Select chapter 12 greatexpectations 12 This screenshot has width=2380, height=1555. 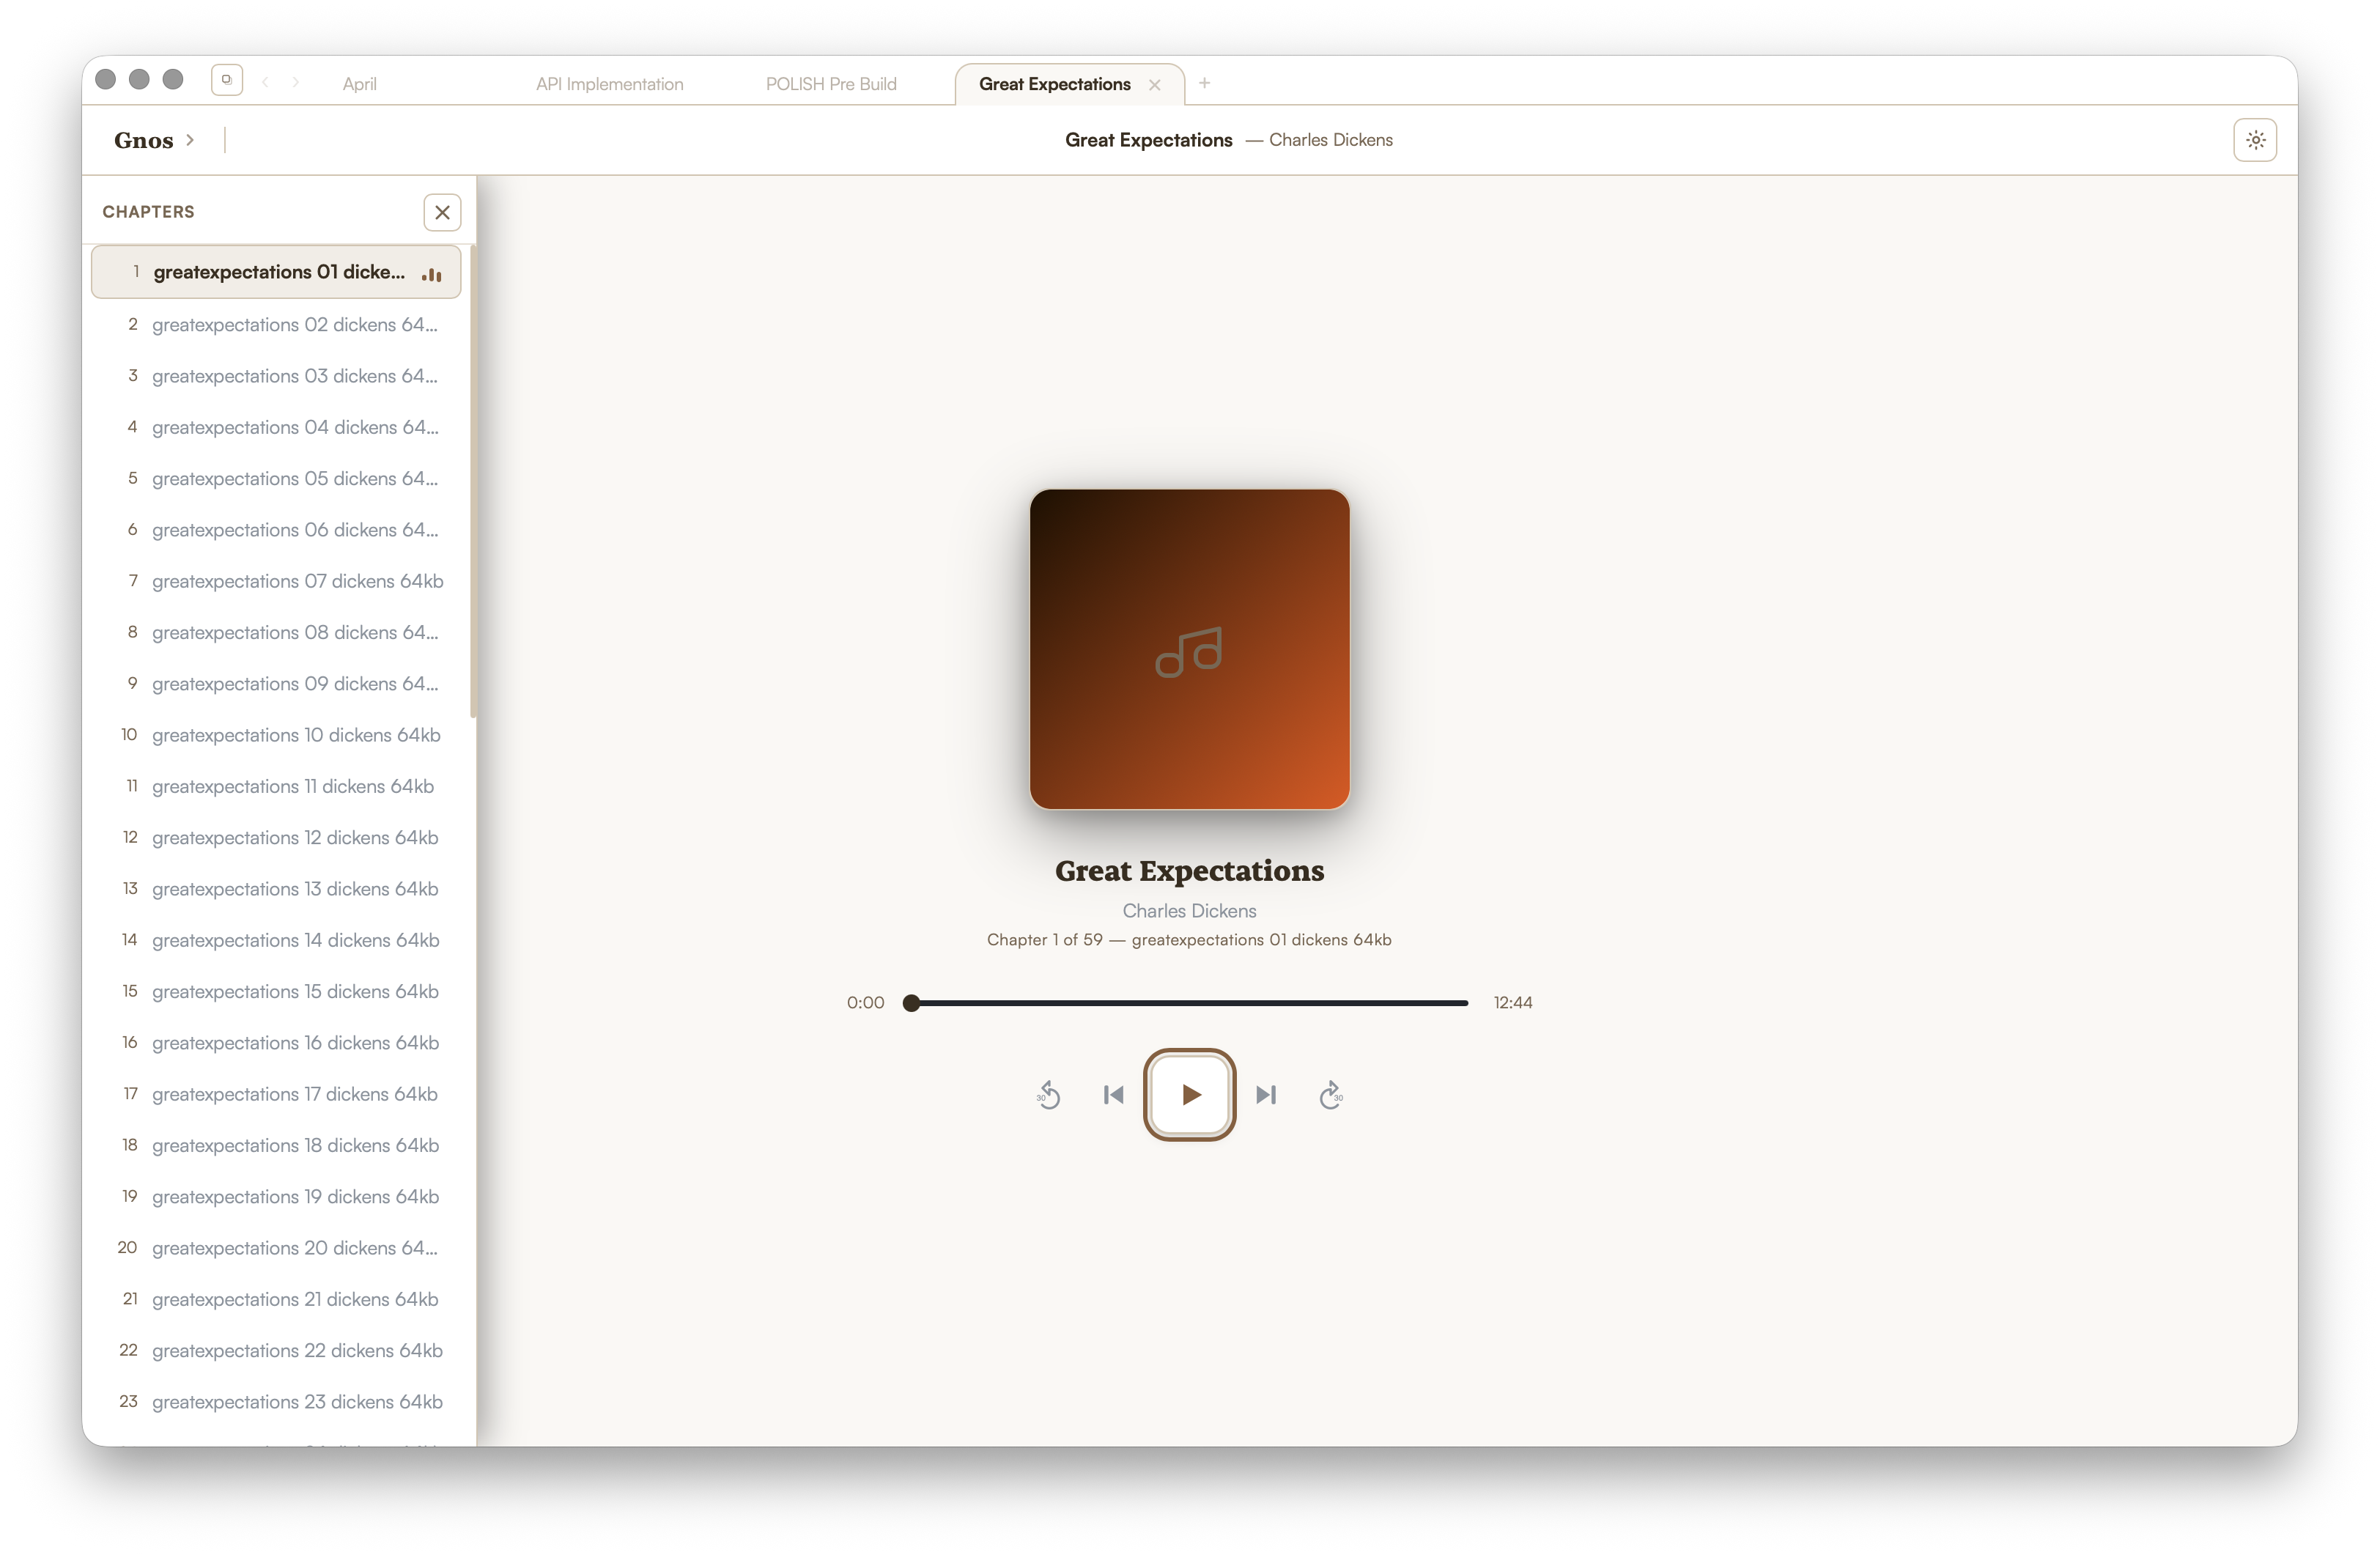pyautogui.click(x=276, y=838)
